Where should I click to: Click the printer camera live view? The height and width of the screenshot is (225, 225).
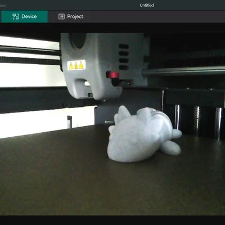pyautogui.click(x=112, y=124)
